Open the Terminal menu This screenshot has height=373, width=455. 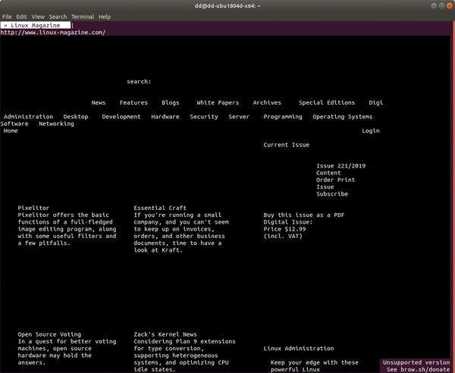[x=83, y=17]
